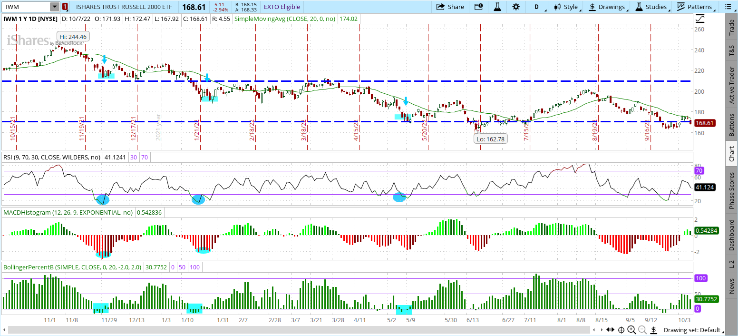738x336 pixels.
Task: Click the horizontal chart scrollbar
Action: click(299, 330)
